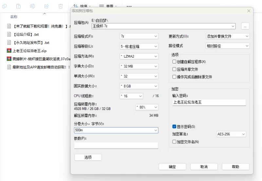
Task: Click the Copy icon in Explorer toolbar
Action: 4,6
